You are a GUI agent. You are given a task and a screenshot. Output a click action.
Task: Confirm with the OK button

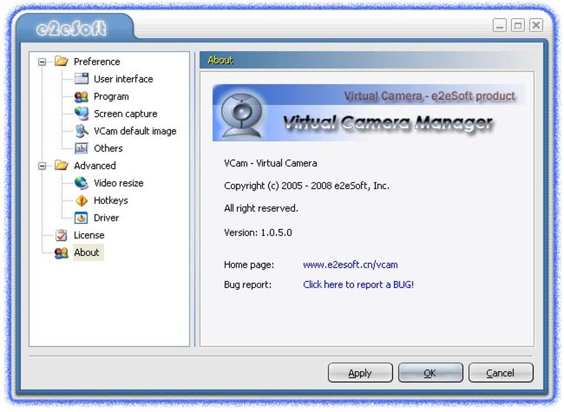pyautogui.click(x=430, y=373)
